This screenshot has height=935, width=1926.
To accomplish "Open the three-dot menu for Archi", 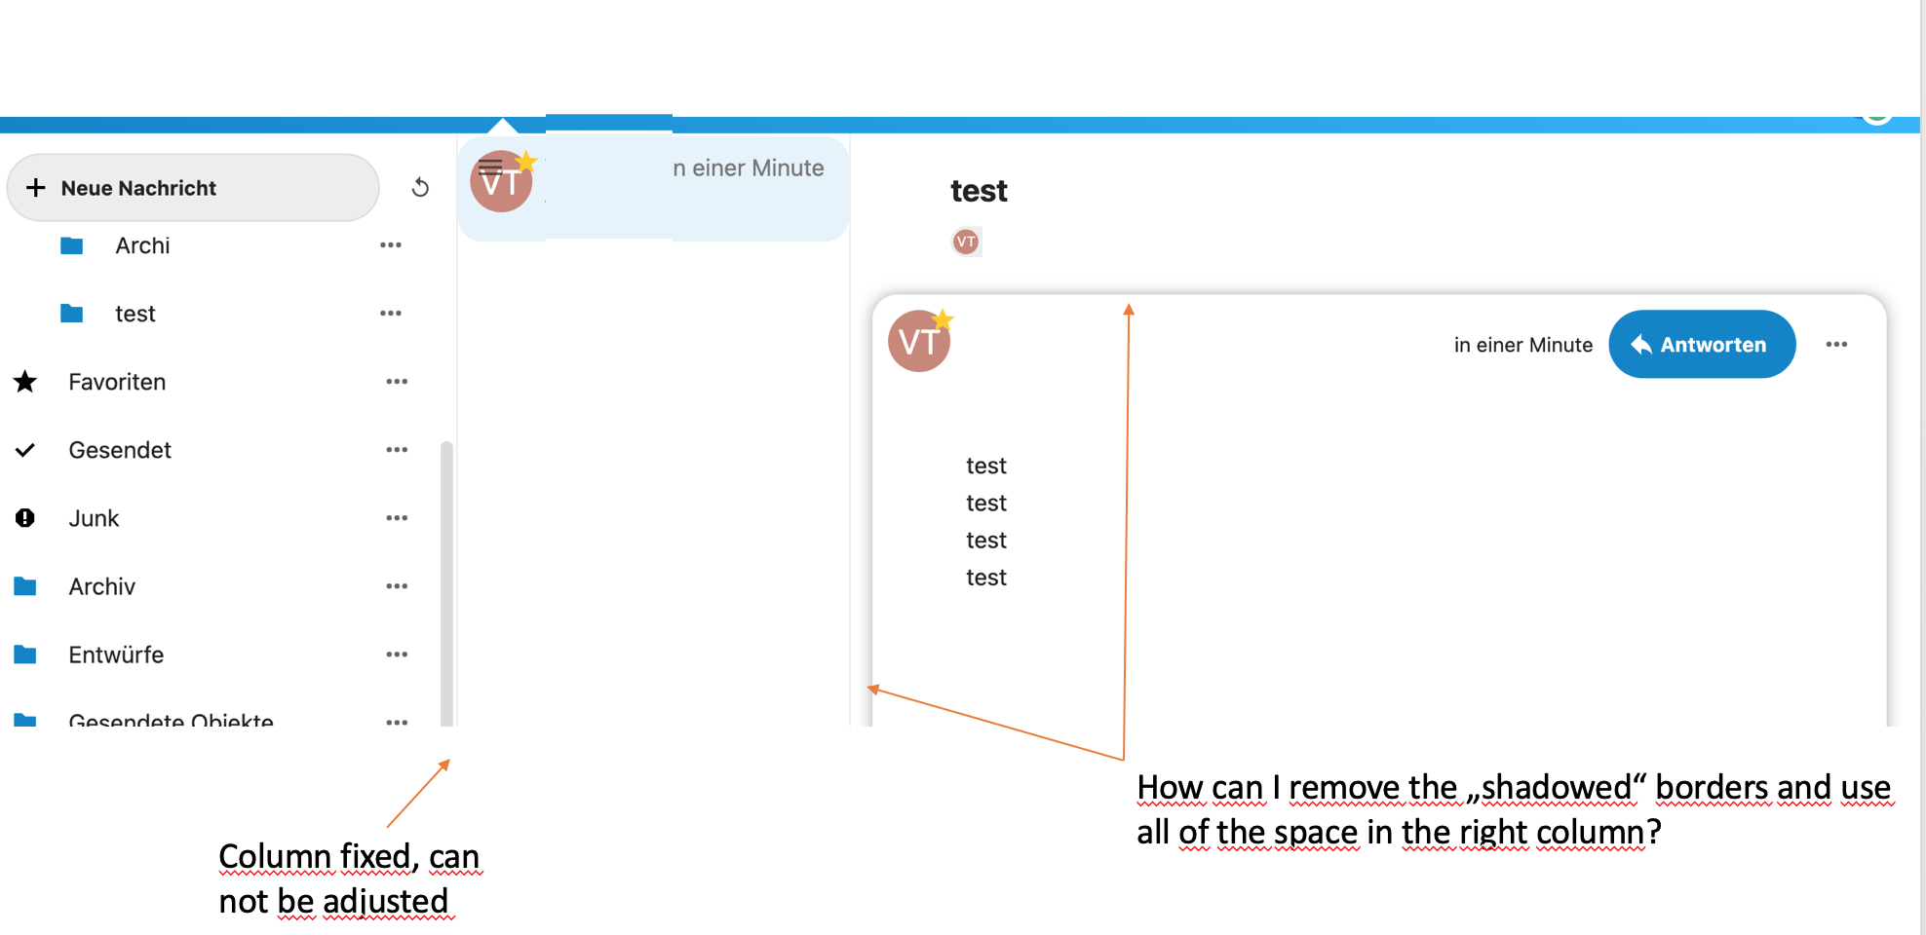I will (x=391, y=245).
